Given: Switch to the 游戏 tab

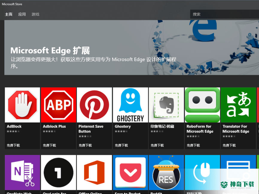Looking at the screenshot, I should 36,14.
